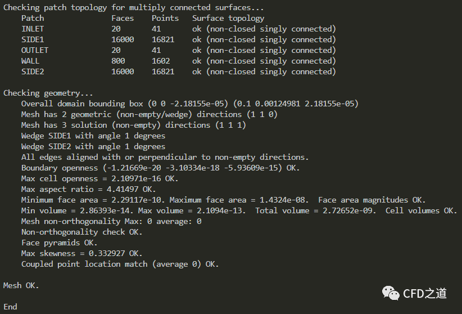The height and width of the screenshot is (314, 462).
Task: Click the CFD之道 watermark text
Action: tap(424, 293)
